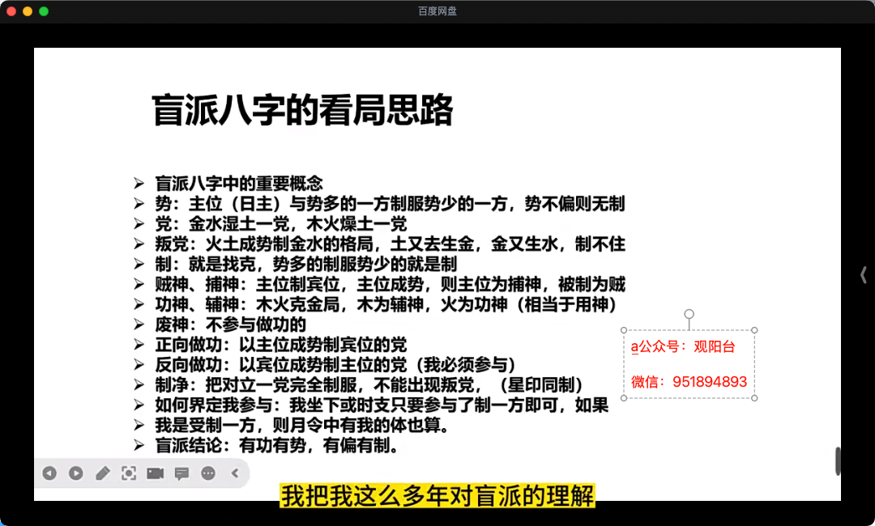Grab the text box rotation handle
This screenshot has width=875, height=526.
pyautogui.click(x=689, y=314)
